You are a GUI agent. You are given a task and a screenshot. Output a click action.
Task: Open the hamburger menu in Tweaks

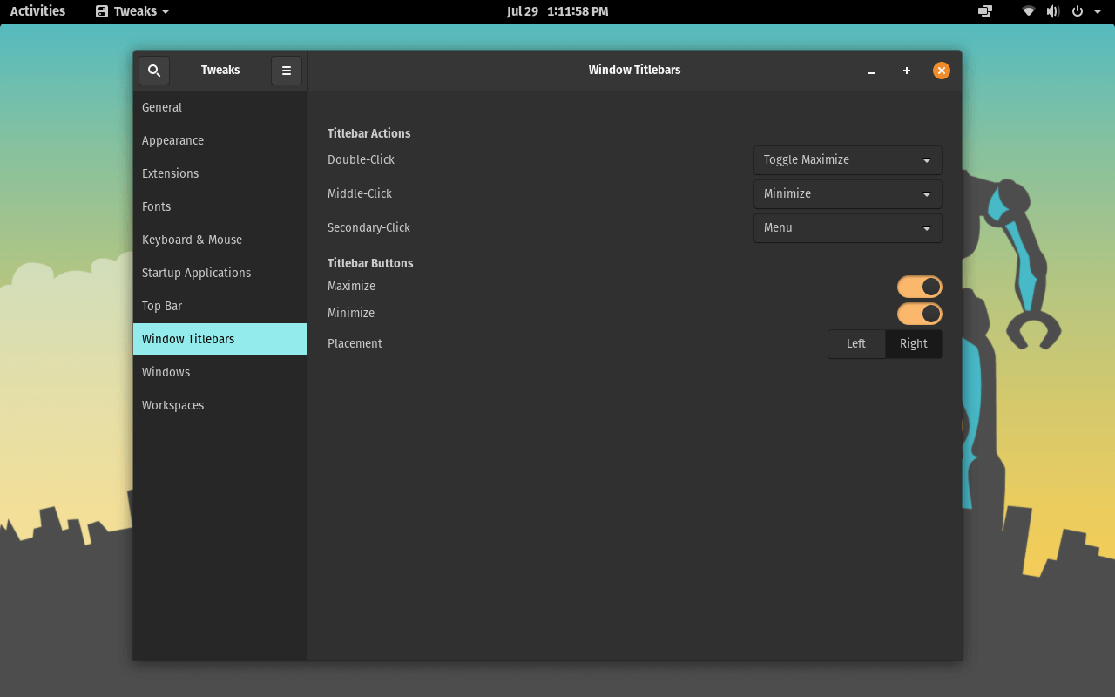(287, 71)
